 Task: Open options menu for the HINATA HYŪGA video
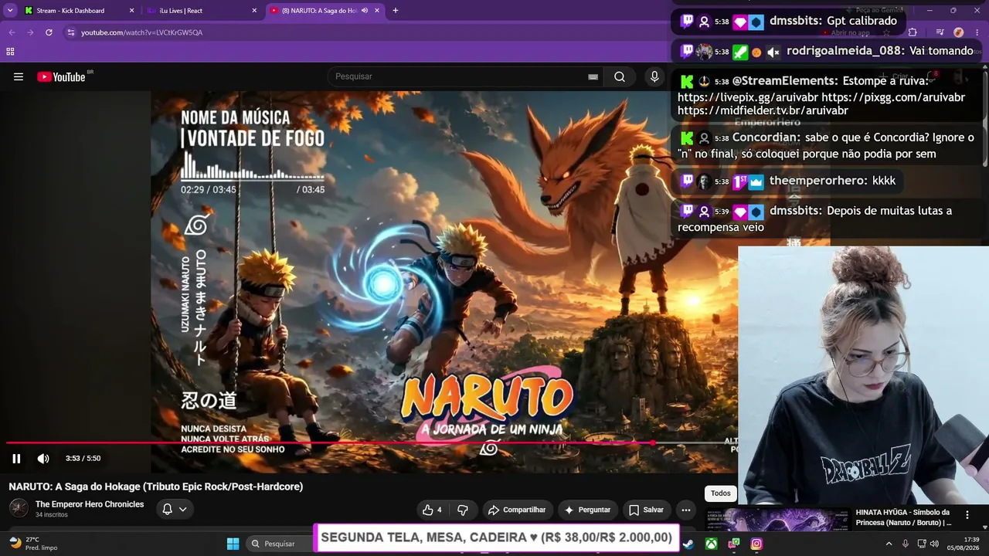[x=967, y=514]
